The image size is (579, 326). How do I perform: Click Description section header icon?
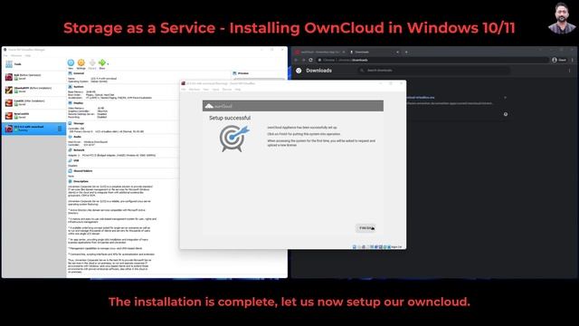[x=71, y=181]
